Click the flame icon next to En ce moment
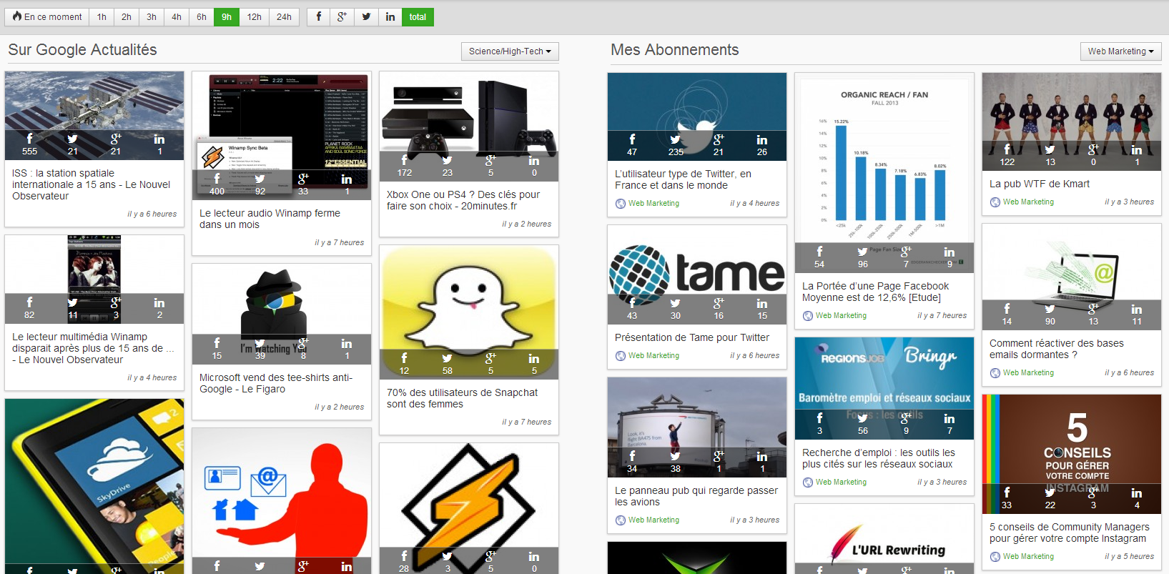The height and width of the screenshot is (574, 1169). [x=17, y=16]
